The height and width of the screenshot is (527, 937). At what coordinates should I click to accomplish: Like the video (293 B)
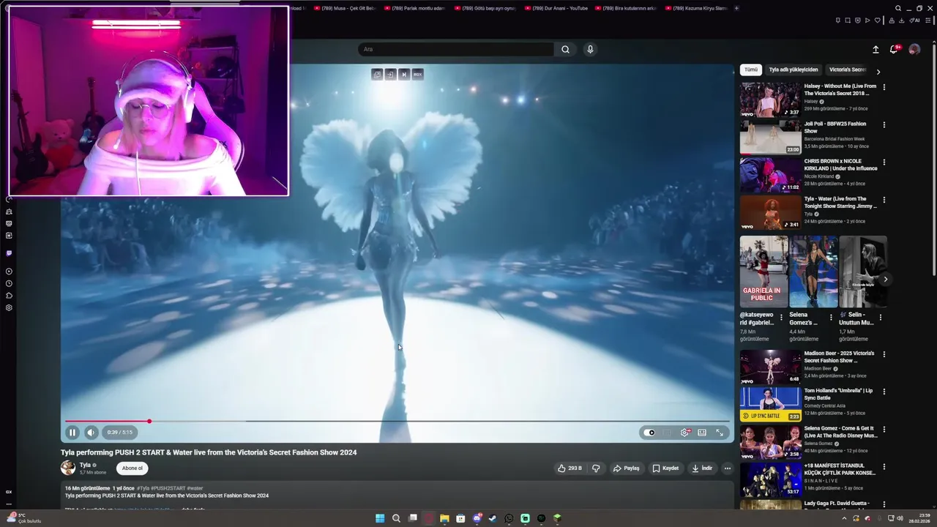pyautogui.click(x=570, y=468)
